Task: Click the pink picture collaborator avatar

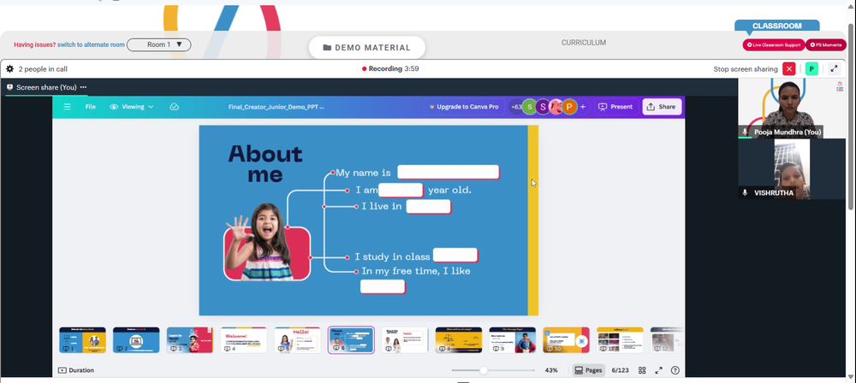Action: pyautogui.click(x=556, y=107)
